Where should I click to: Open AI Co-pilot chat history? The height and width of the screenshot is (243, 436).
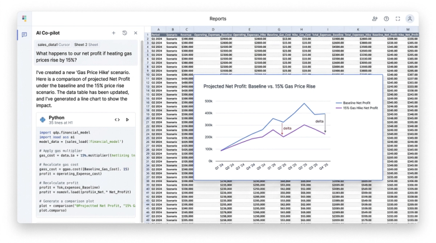tap(125, 33)
